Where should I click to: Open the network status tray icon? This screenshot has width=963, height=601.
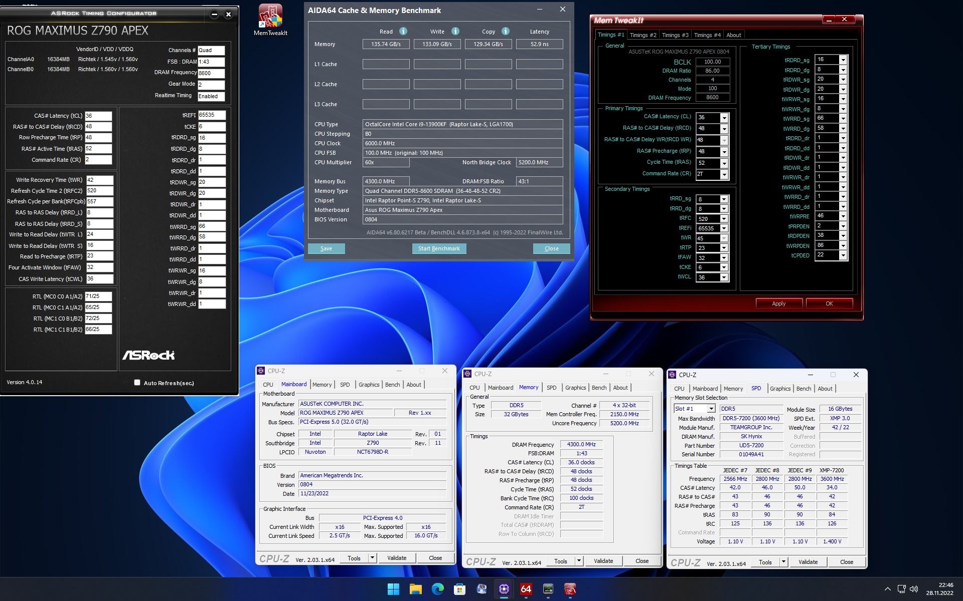(901, 589)
